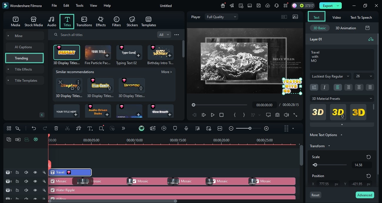Hide track 7 with eye icon
The height and width of the screenshot is (203, 382).
(x=35, y=172)
